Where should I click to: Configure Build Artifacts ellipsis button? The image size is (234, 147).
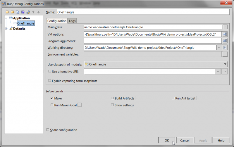(137, 98)
